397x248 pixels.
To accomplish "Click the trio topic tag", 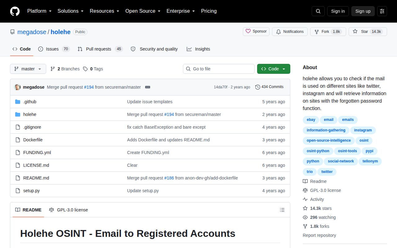I will (310, 172).
